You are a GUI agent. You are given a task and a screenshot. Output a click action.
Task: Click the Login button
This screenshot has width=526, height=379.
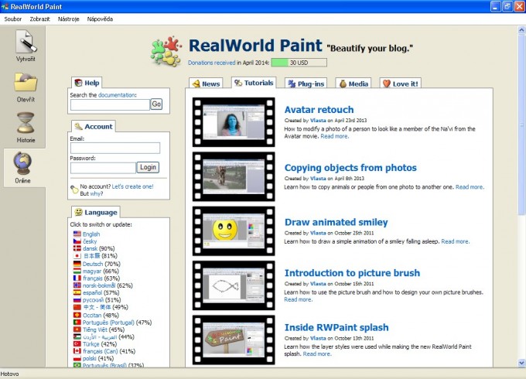148,167
